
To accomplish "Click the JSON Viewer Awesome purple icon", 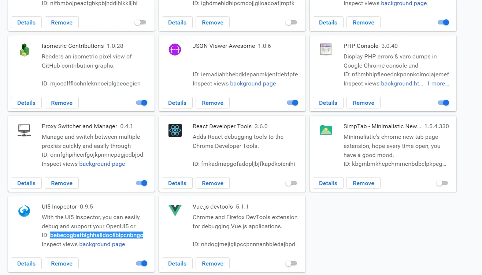I will (175, 50).
